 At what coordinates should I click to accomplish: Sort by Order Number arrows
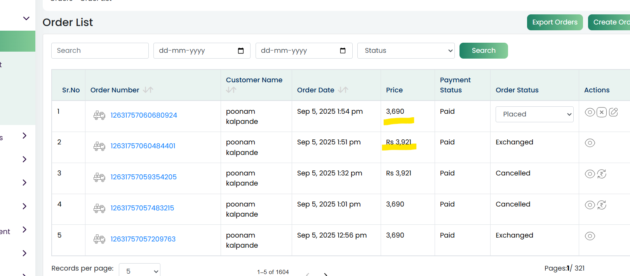[x=148, y=90]
